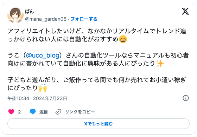197x137 pixels.
Task: Click the raised hands emoji
Action: click(43, 88)
